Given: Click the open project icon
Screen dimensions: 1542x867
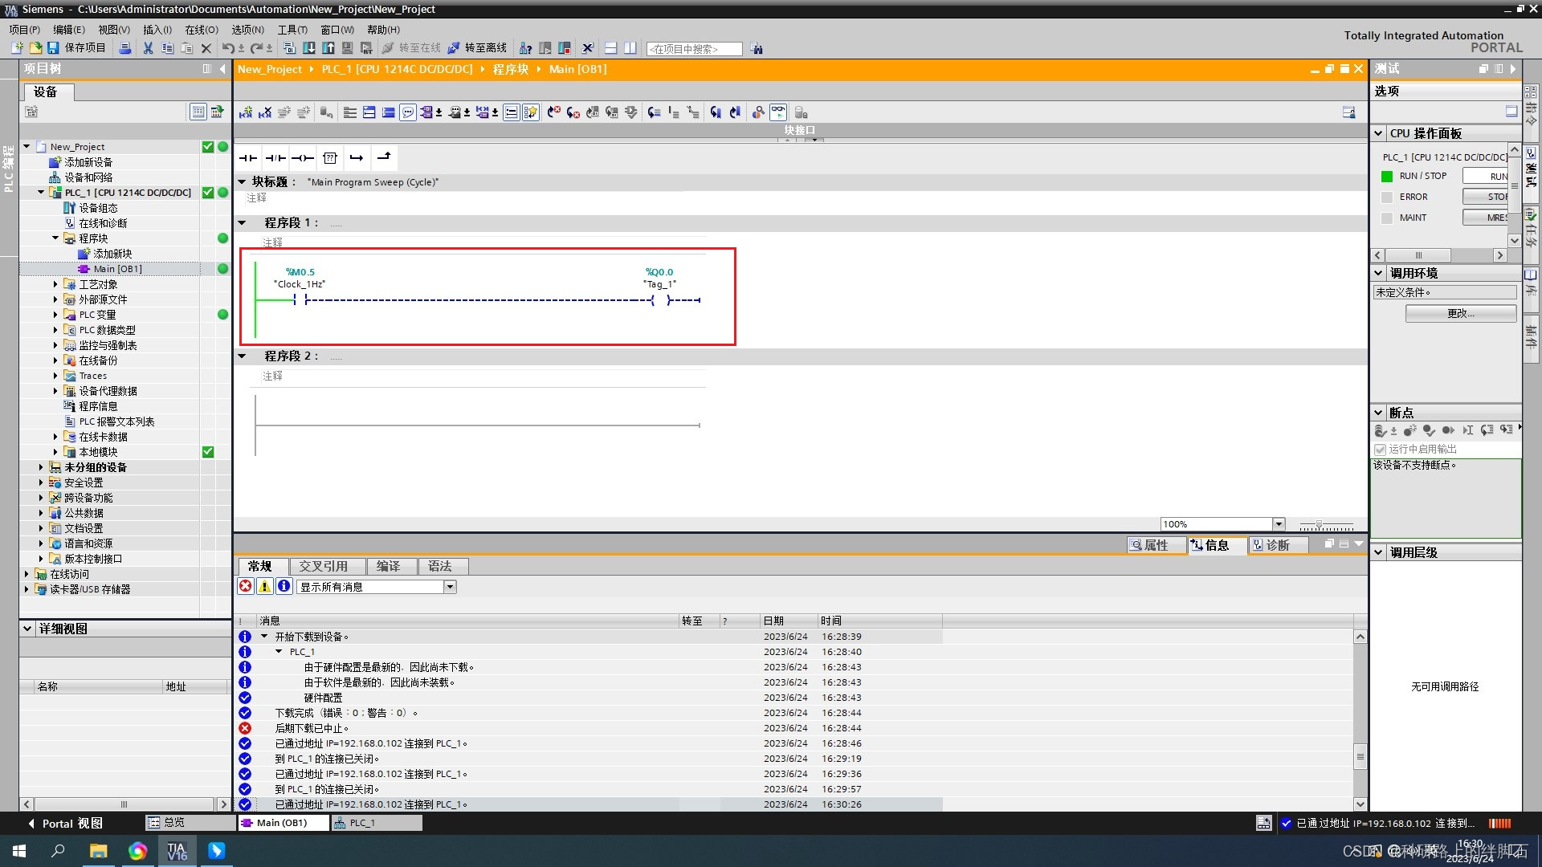Looking at the screenshot, I should (35, 48).
